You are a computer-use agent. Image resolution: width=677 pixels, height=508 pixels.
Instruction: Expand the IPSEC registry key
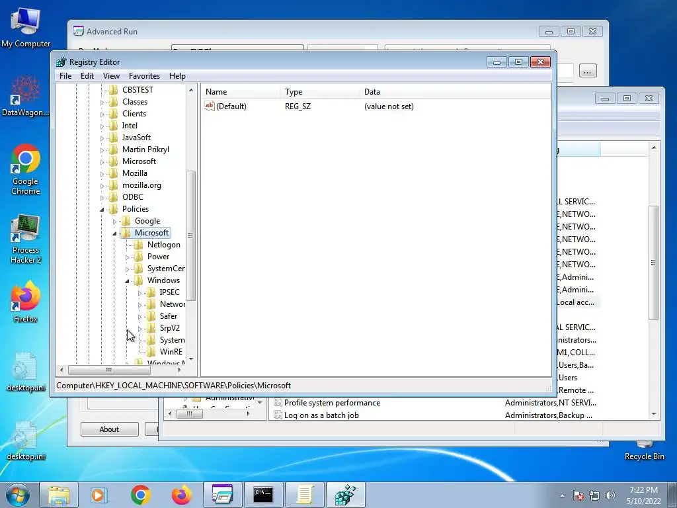pos(139,293)
